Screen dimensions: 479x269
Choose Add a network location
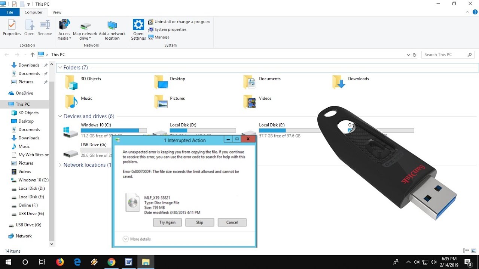coord(112,30)
